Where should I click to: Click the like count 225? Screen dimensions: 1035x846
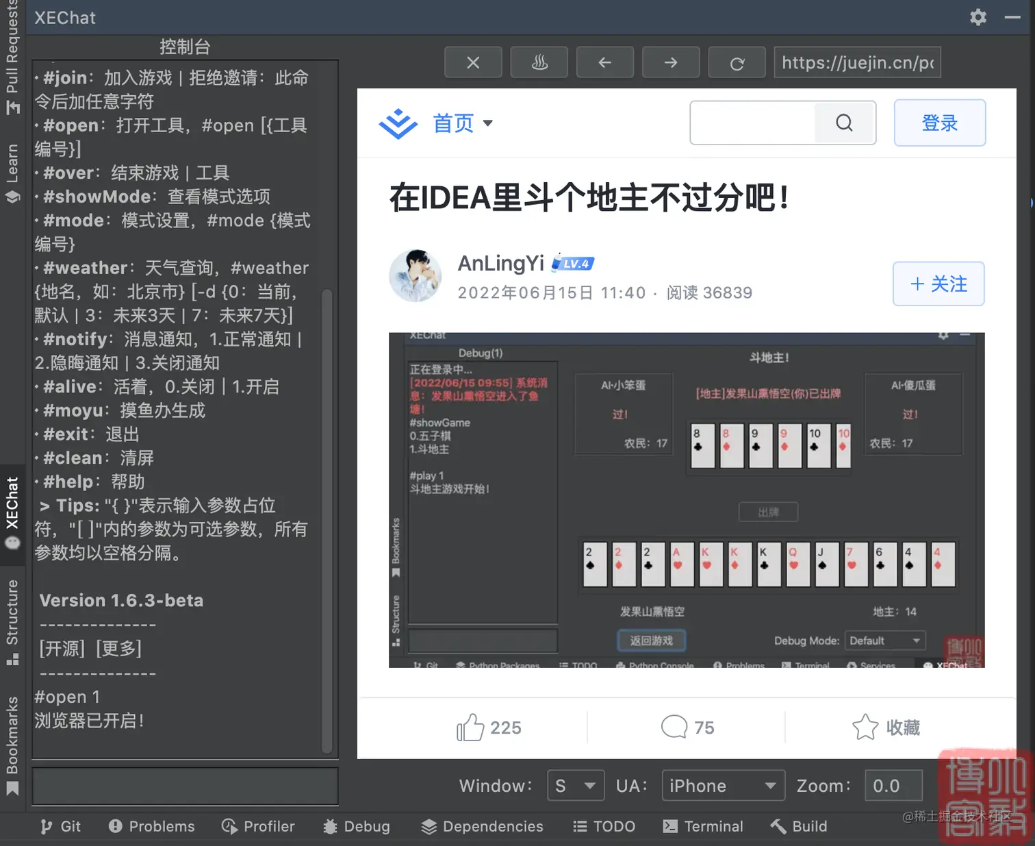coord(506,727)
